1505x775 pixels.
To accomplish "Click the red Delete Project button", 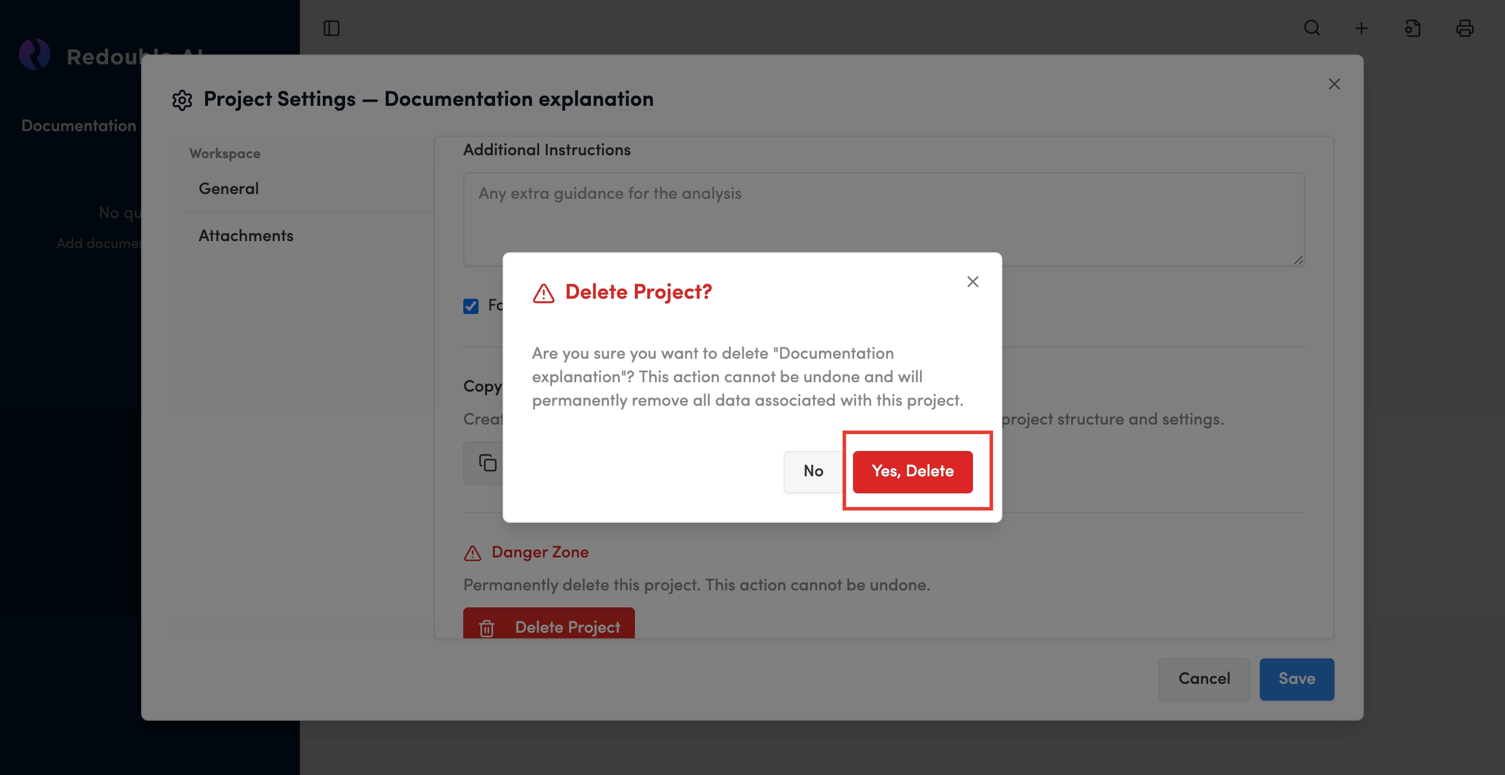I will [549, 624].
